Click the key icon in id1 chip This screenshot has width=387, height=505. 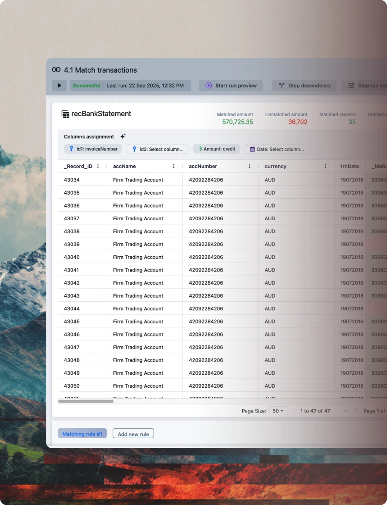[x=72, y=149]
